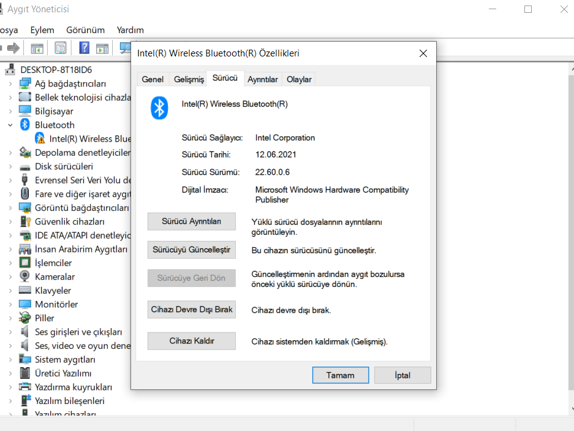Screen dimensions: 574x431
Task: Click the Güvenlik cihazları key icon
Action: coord(25,221)
